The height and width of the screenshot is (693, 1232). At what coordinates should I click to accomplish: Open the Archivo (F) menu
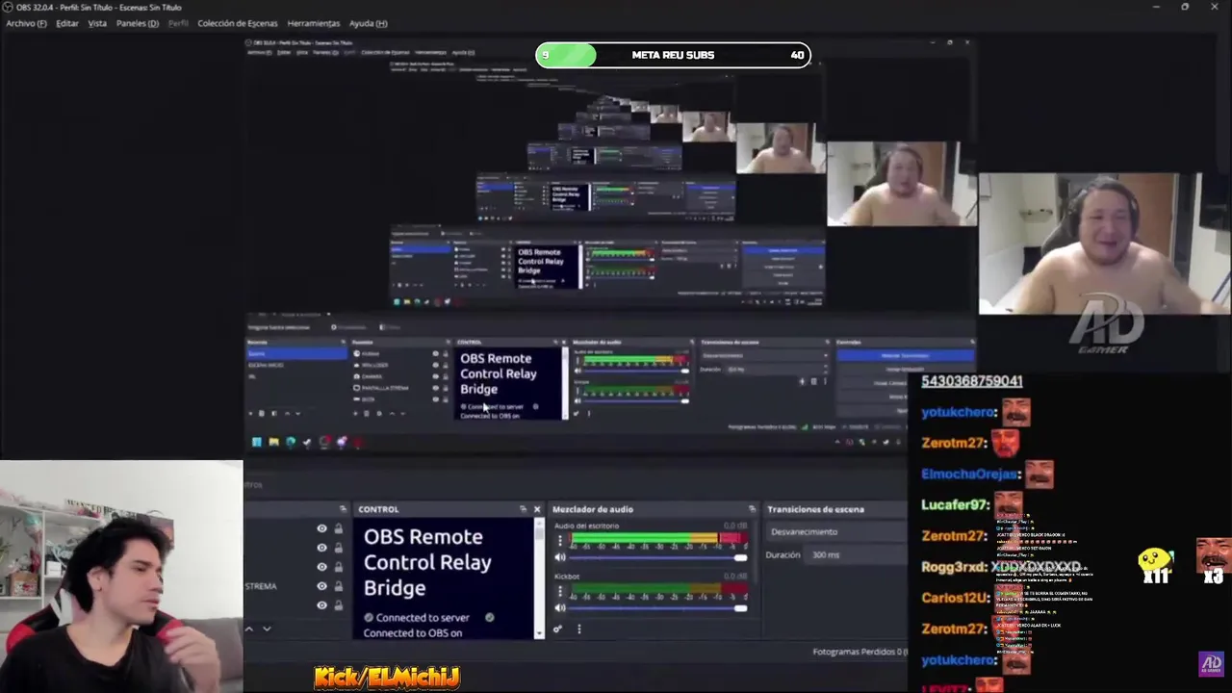coord(26,23)
